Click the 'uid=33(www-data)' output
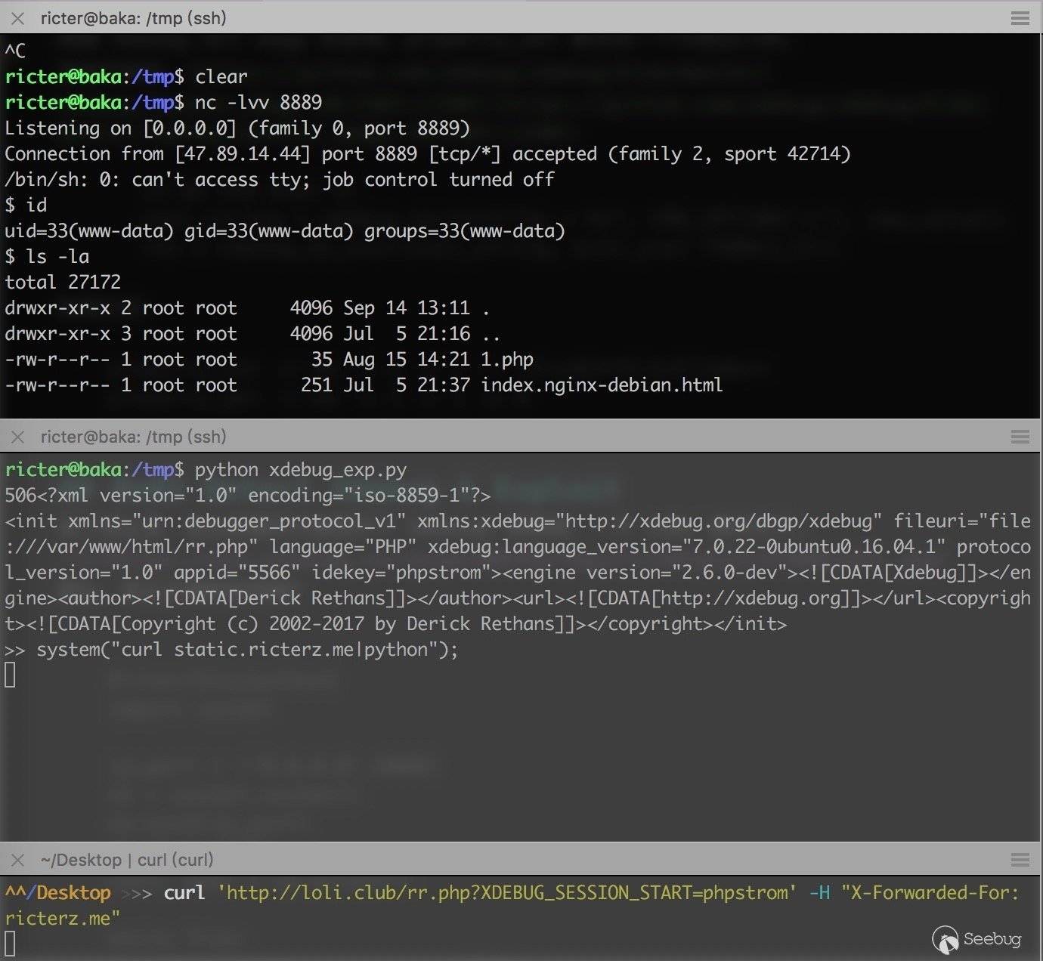This screenshot has width=1043, height=961. pyautogui.click(x=89, y=230)
